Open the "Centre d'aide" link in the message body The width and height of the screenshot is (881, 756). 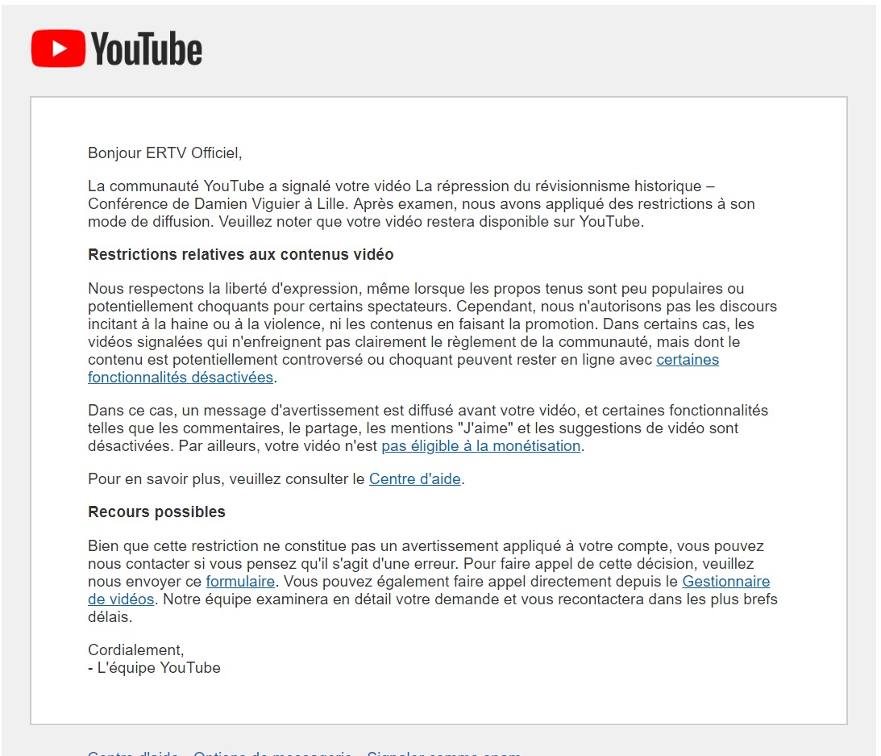pyautogui.click(x=414, y=479)
